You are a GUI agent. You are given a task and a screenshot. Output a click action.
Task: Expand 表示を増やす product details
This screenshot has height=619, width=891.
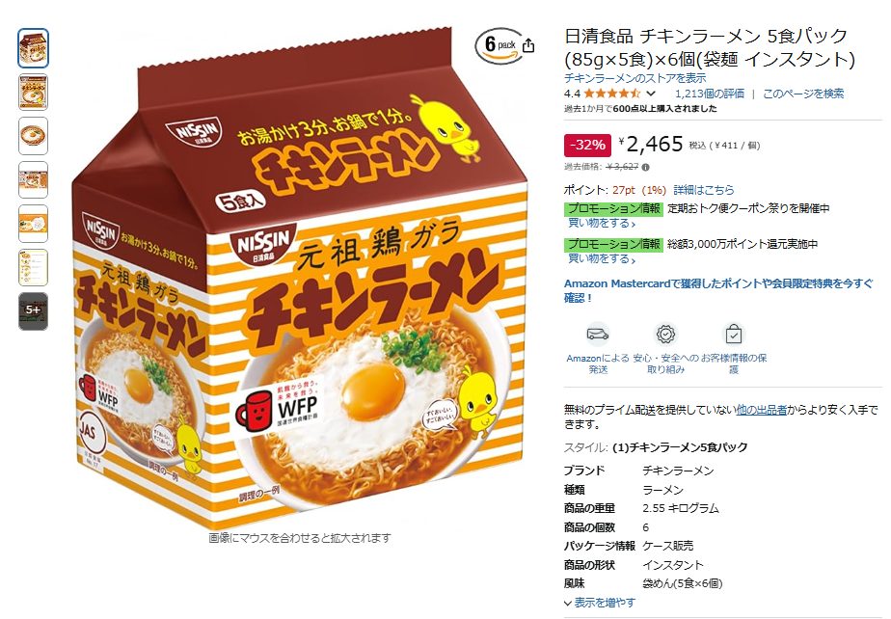coord(600,603)
